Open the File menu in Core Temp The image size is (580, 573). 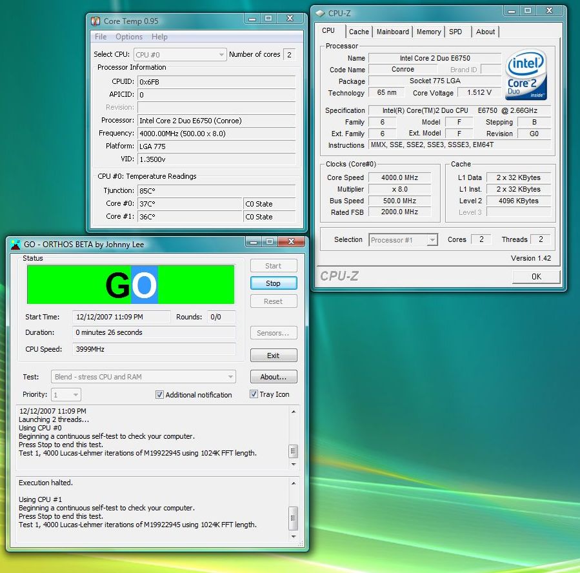point(101,37)
